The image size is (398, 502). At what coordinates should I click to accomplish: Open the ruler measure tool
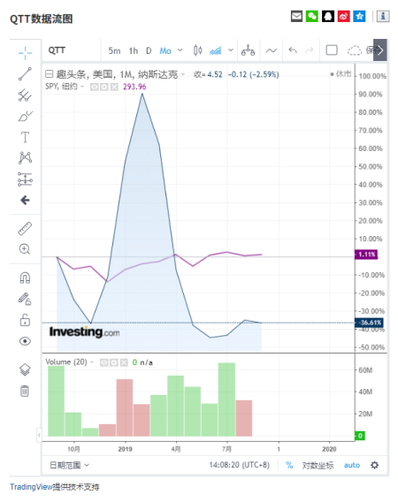click(25, 229)
